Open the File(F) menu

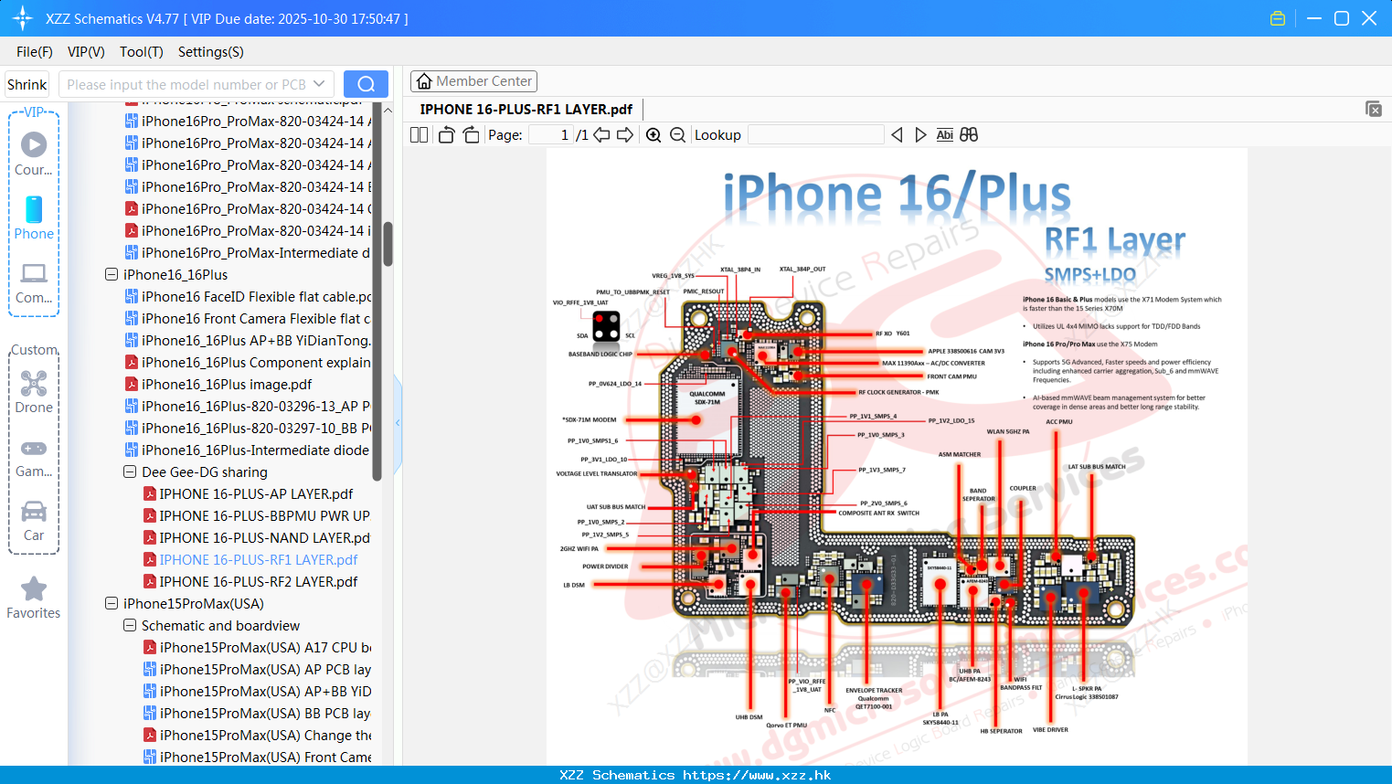pos(35,52)
